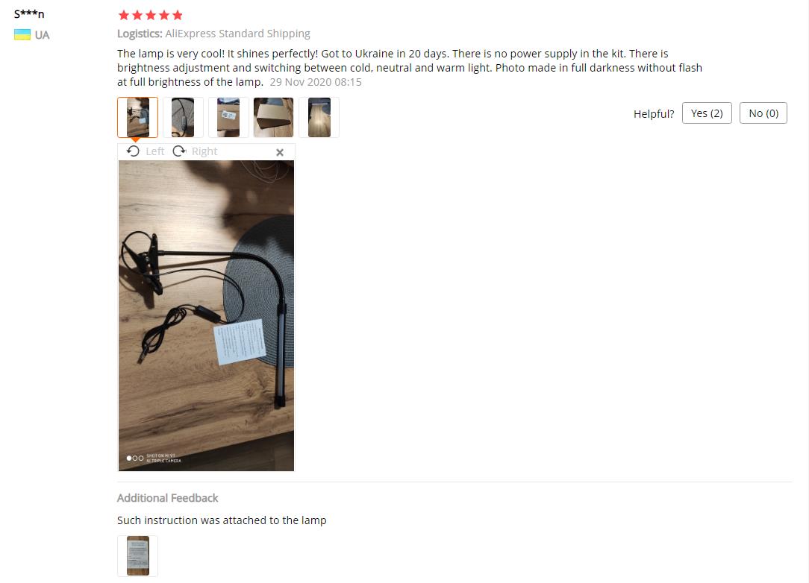
Task: Click the AliExpress Standard Shipping text
Action: [237, 34]
